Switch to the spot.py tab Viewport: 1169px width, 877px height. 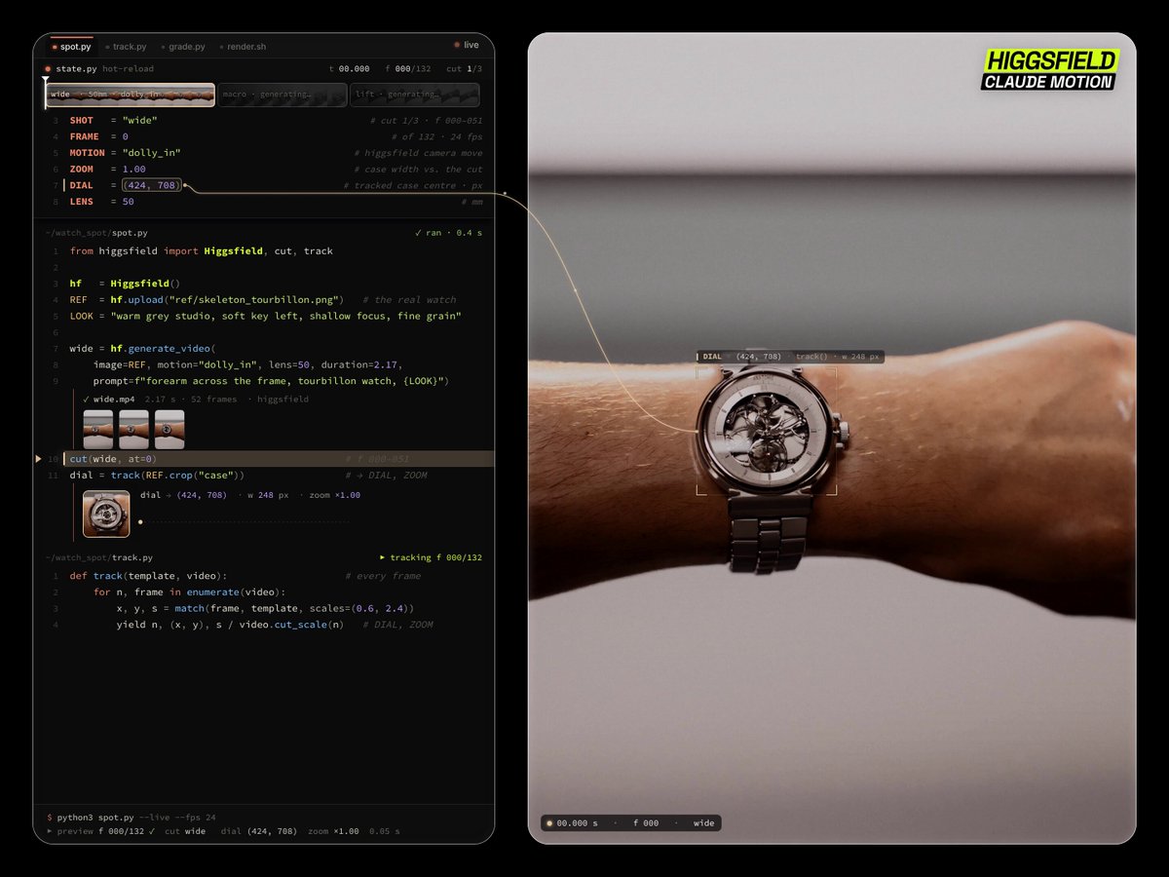[70, 46]
